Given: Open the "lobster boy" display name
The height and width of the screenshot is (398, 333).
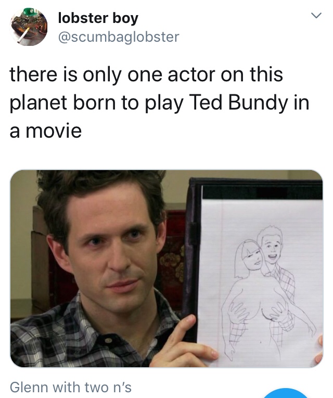Looking at the screenshot, I should pyautogui.click(x=98, y=18).
